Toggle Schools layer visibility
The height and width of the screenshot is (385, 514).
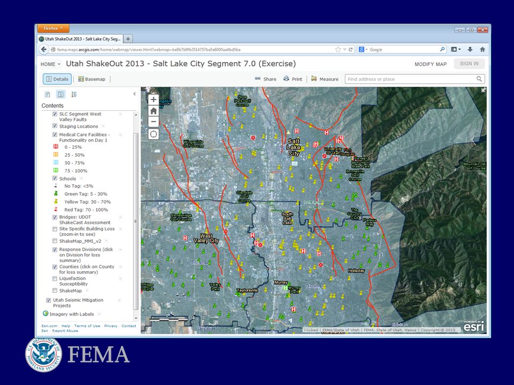coord(55,179)
